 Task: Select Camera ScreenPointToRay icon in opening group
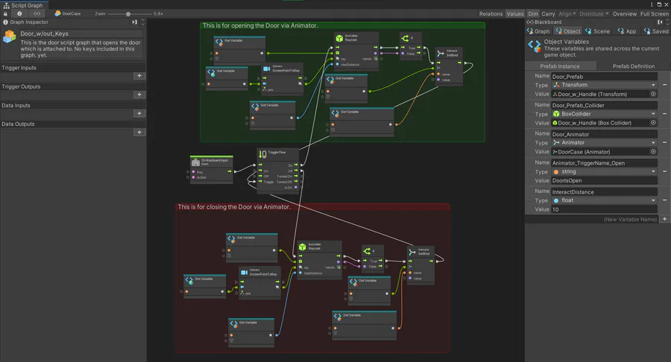point(267,69)
